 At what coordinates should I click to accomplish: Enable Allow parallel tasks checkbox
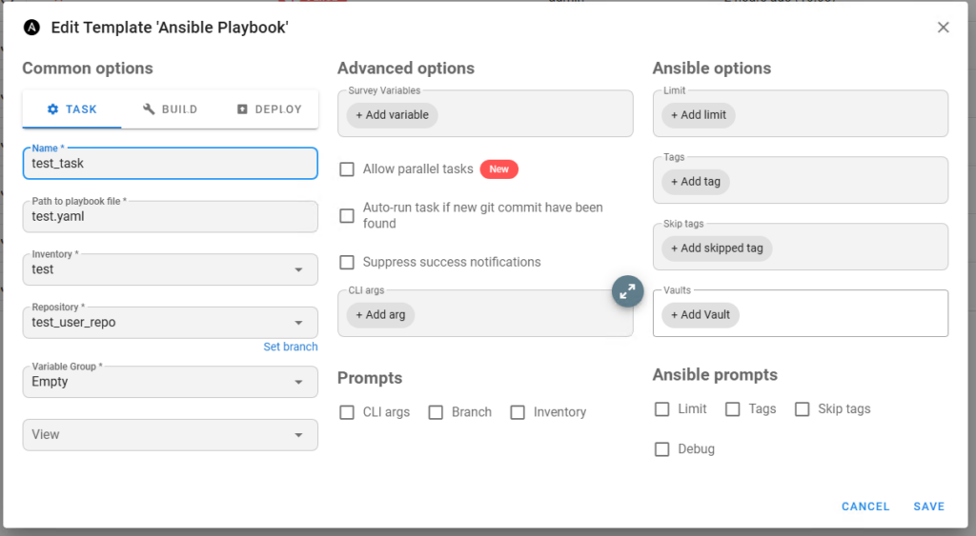pos(348,169)
